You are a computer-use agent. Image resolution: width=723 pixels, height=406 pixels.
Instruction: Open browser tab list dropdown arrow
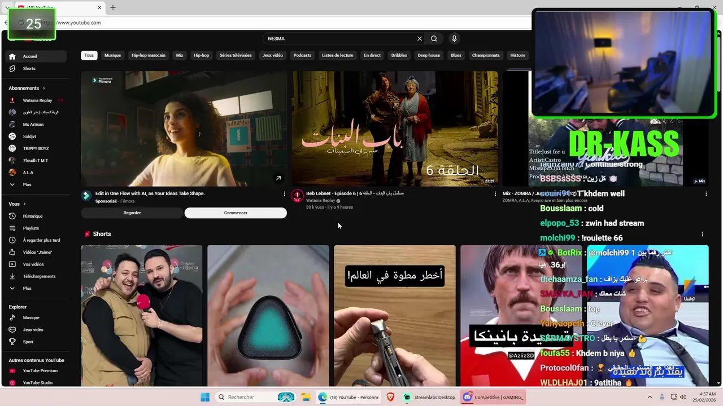[x=6, y=7]
